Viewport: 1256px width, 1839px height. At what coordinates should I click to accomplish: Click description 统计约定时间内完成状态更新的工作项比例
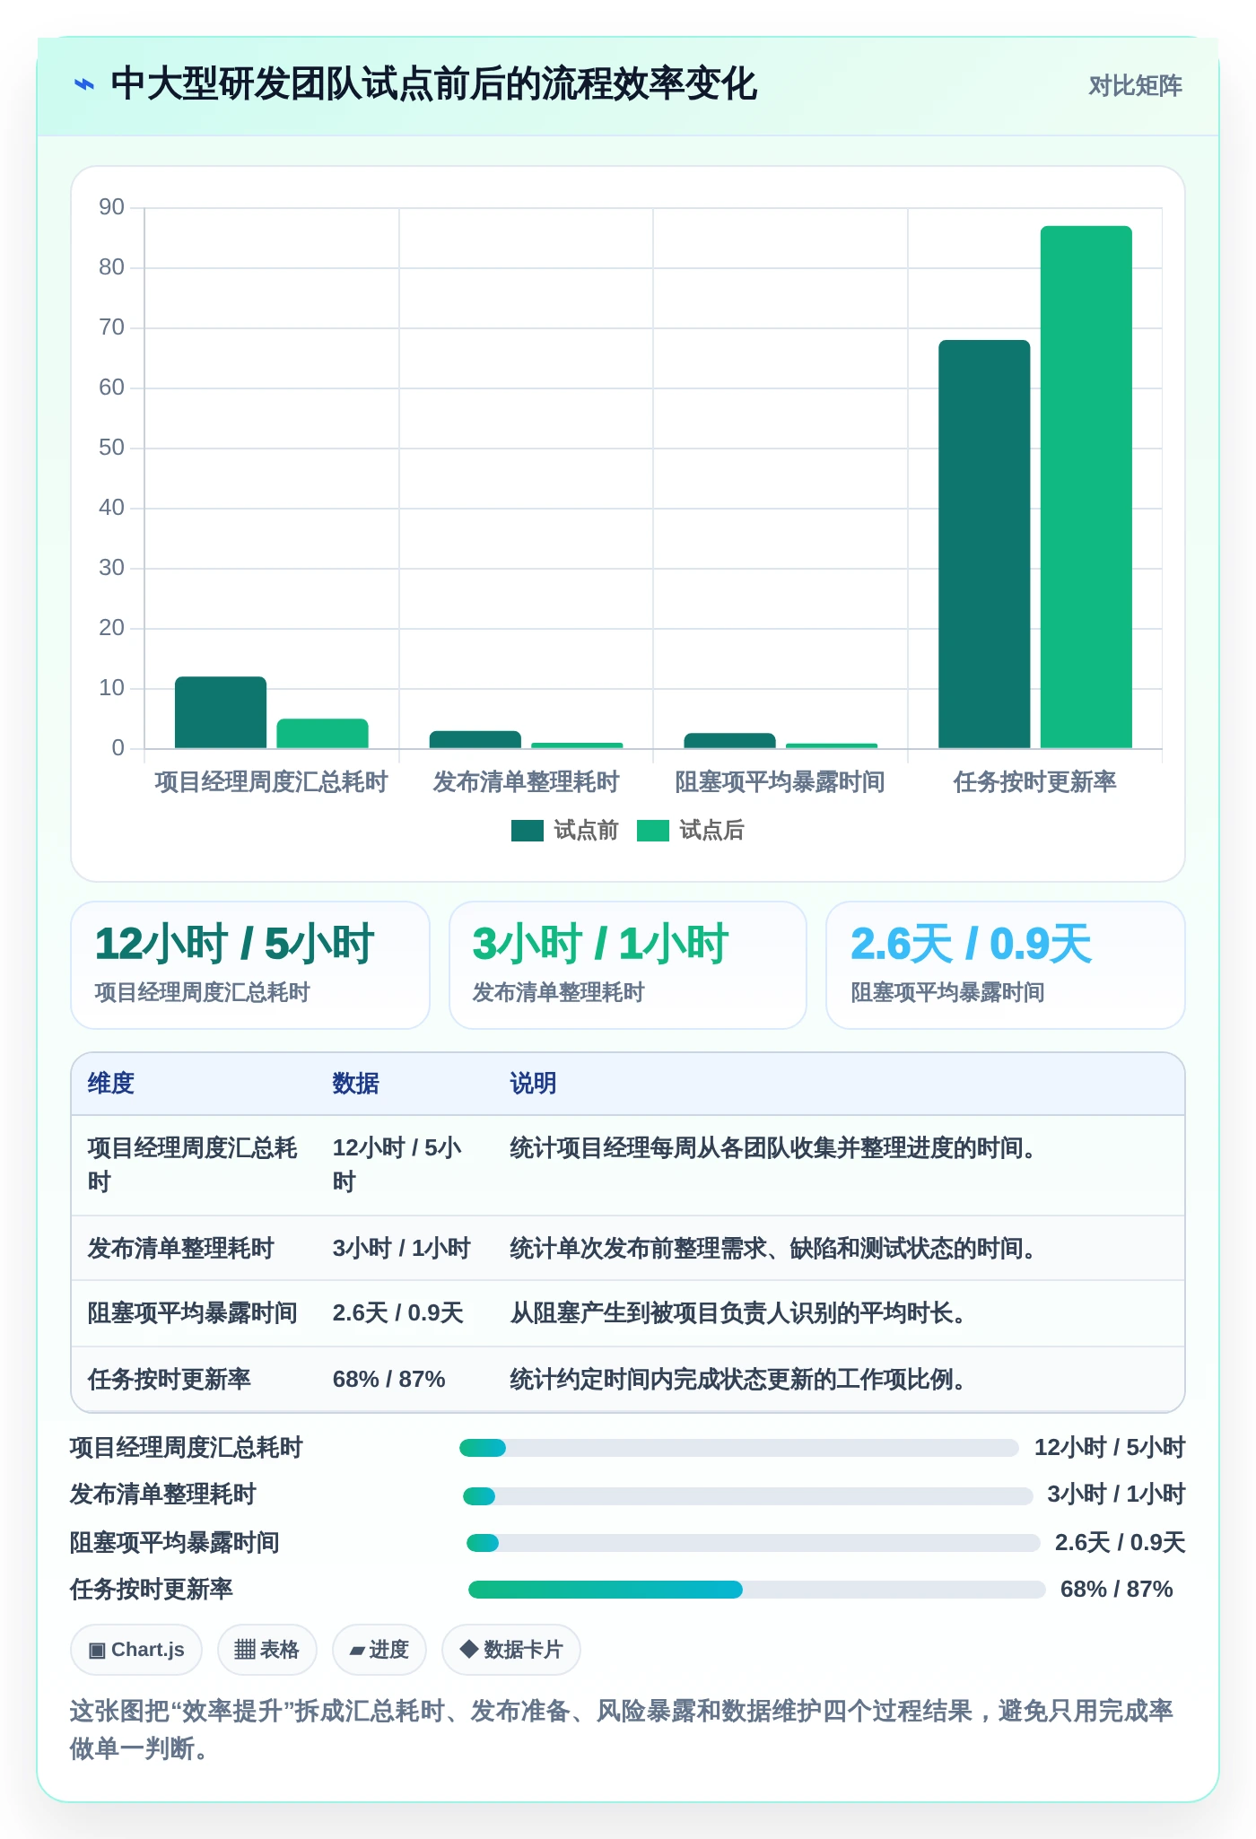(737, 1380)
